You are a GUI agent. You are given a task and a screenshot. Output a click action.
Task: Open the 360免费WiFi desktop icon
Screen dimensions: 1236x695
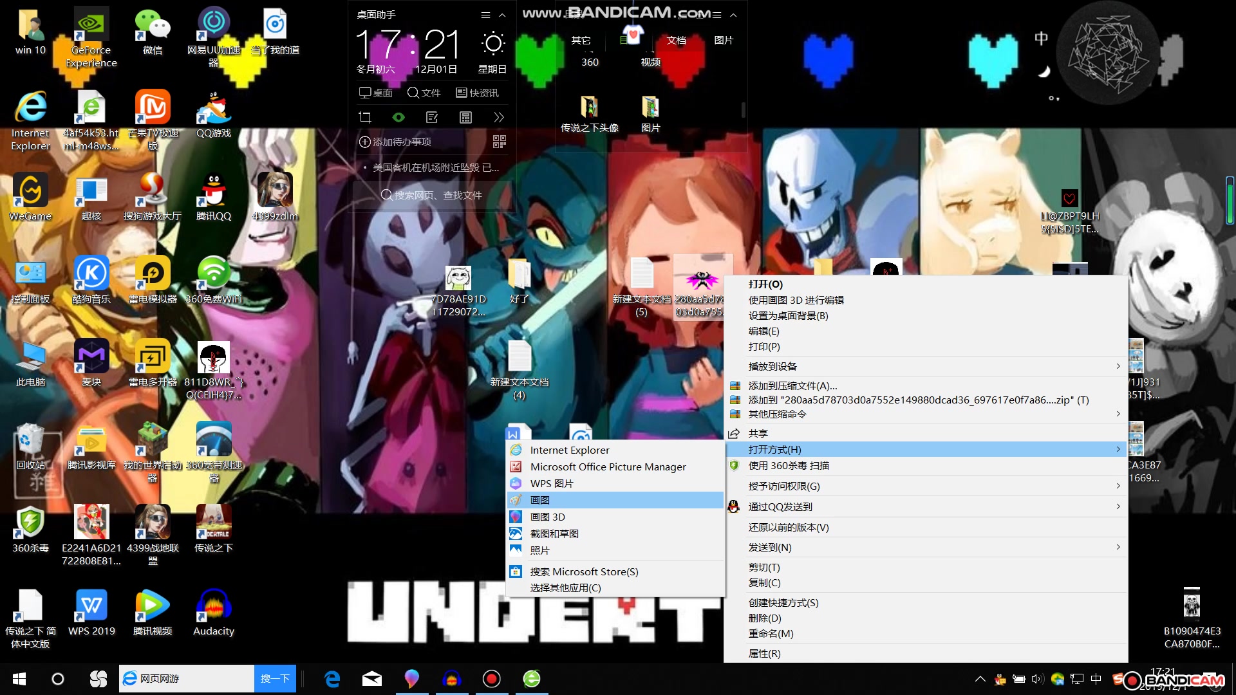tap(214, 280)
